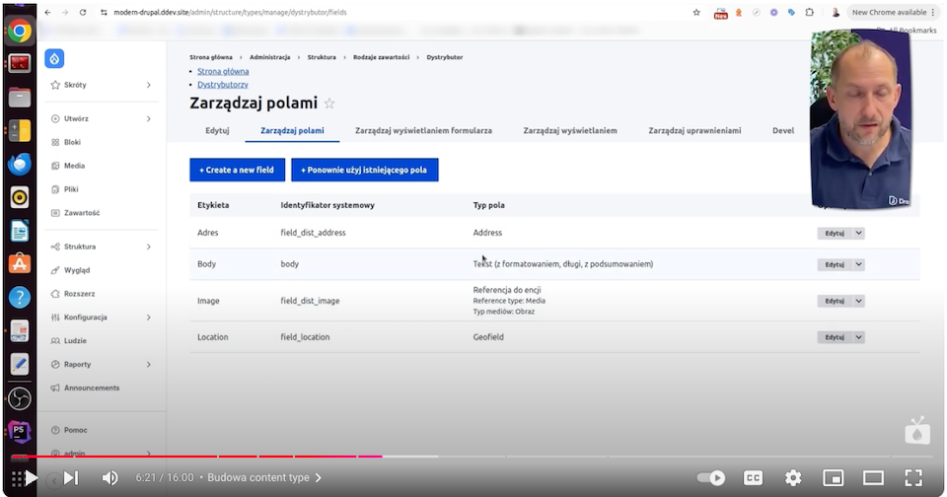The height and width of the screenshot is (497, 947).
Task: Click the Announcements megaphone icon
Action: [x=55, y=389]
